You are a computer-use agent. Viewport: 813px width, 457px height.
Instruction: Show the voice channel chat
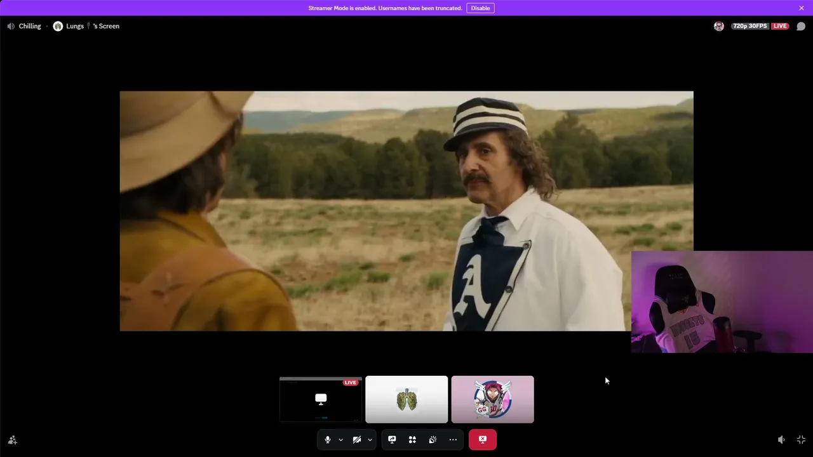click(x=801, y=26)
